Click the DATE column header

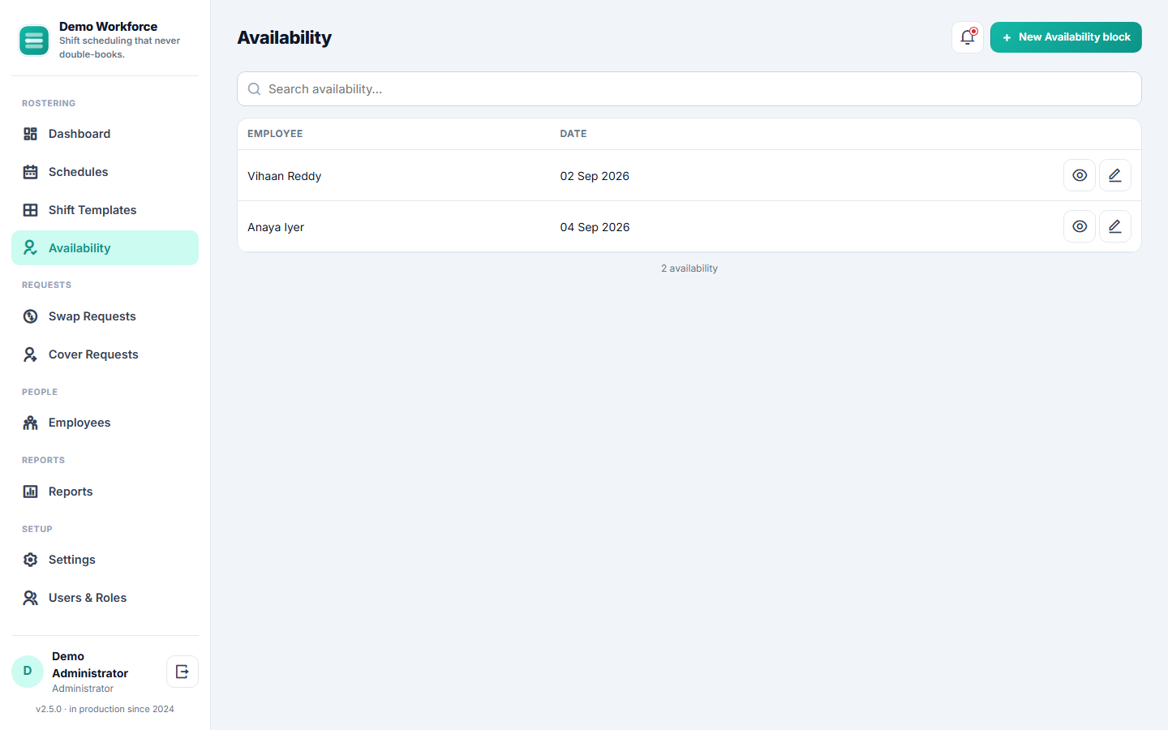coord(573,134)
